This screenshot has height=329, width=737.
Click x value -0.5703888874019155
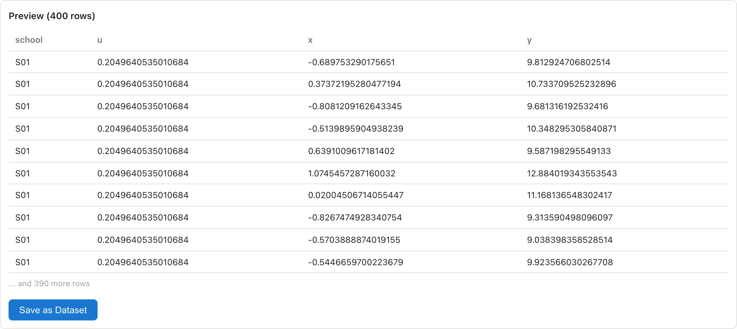pyautogui.click(x=354, y=240)
